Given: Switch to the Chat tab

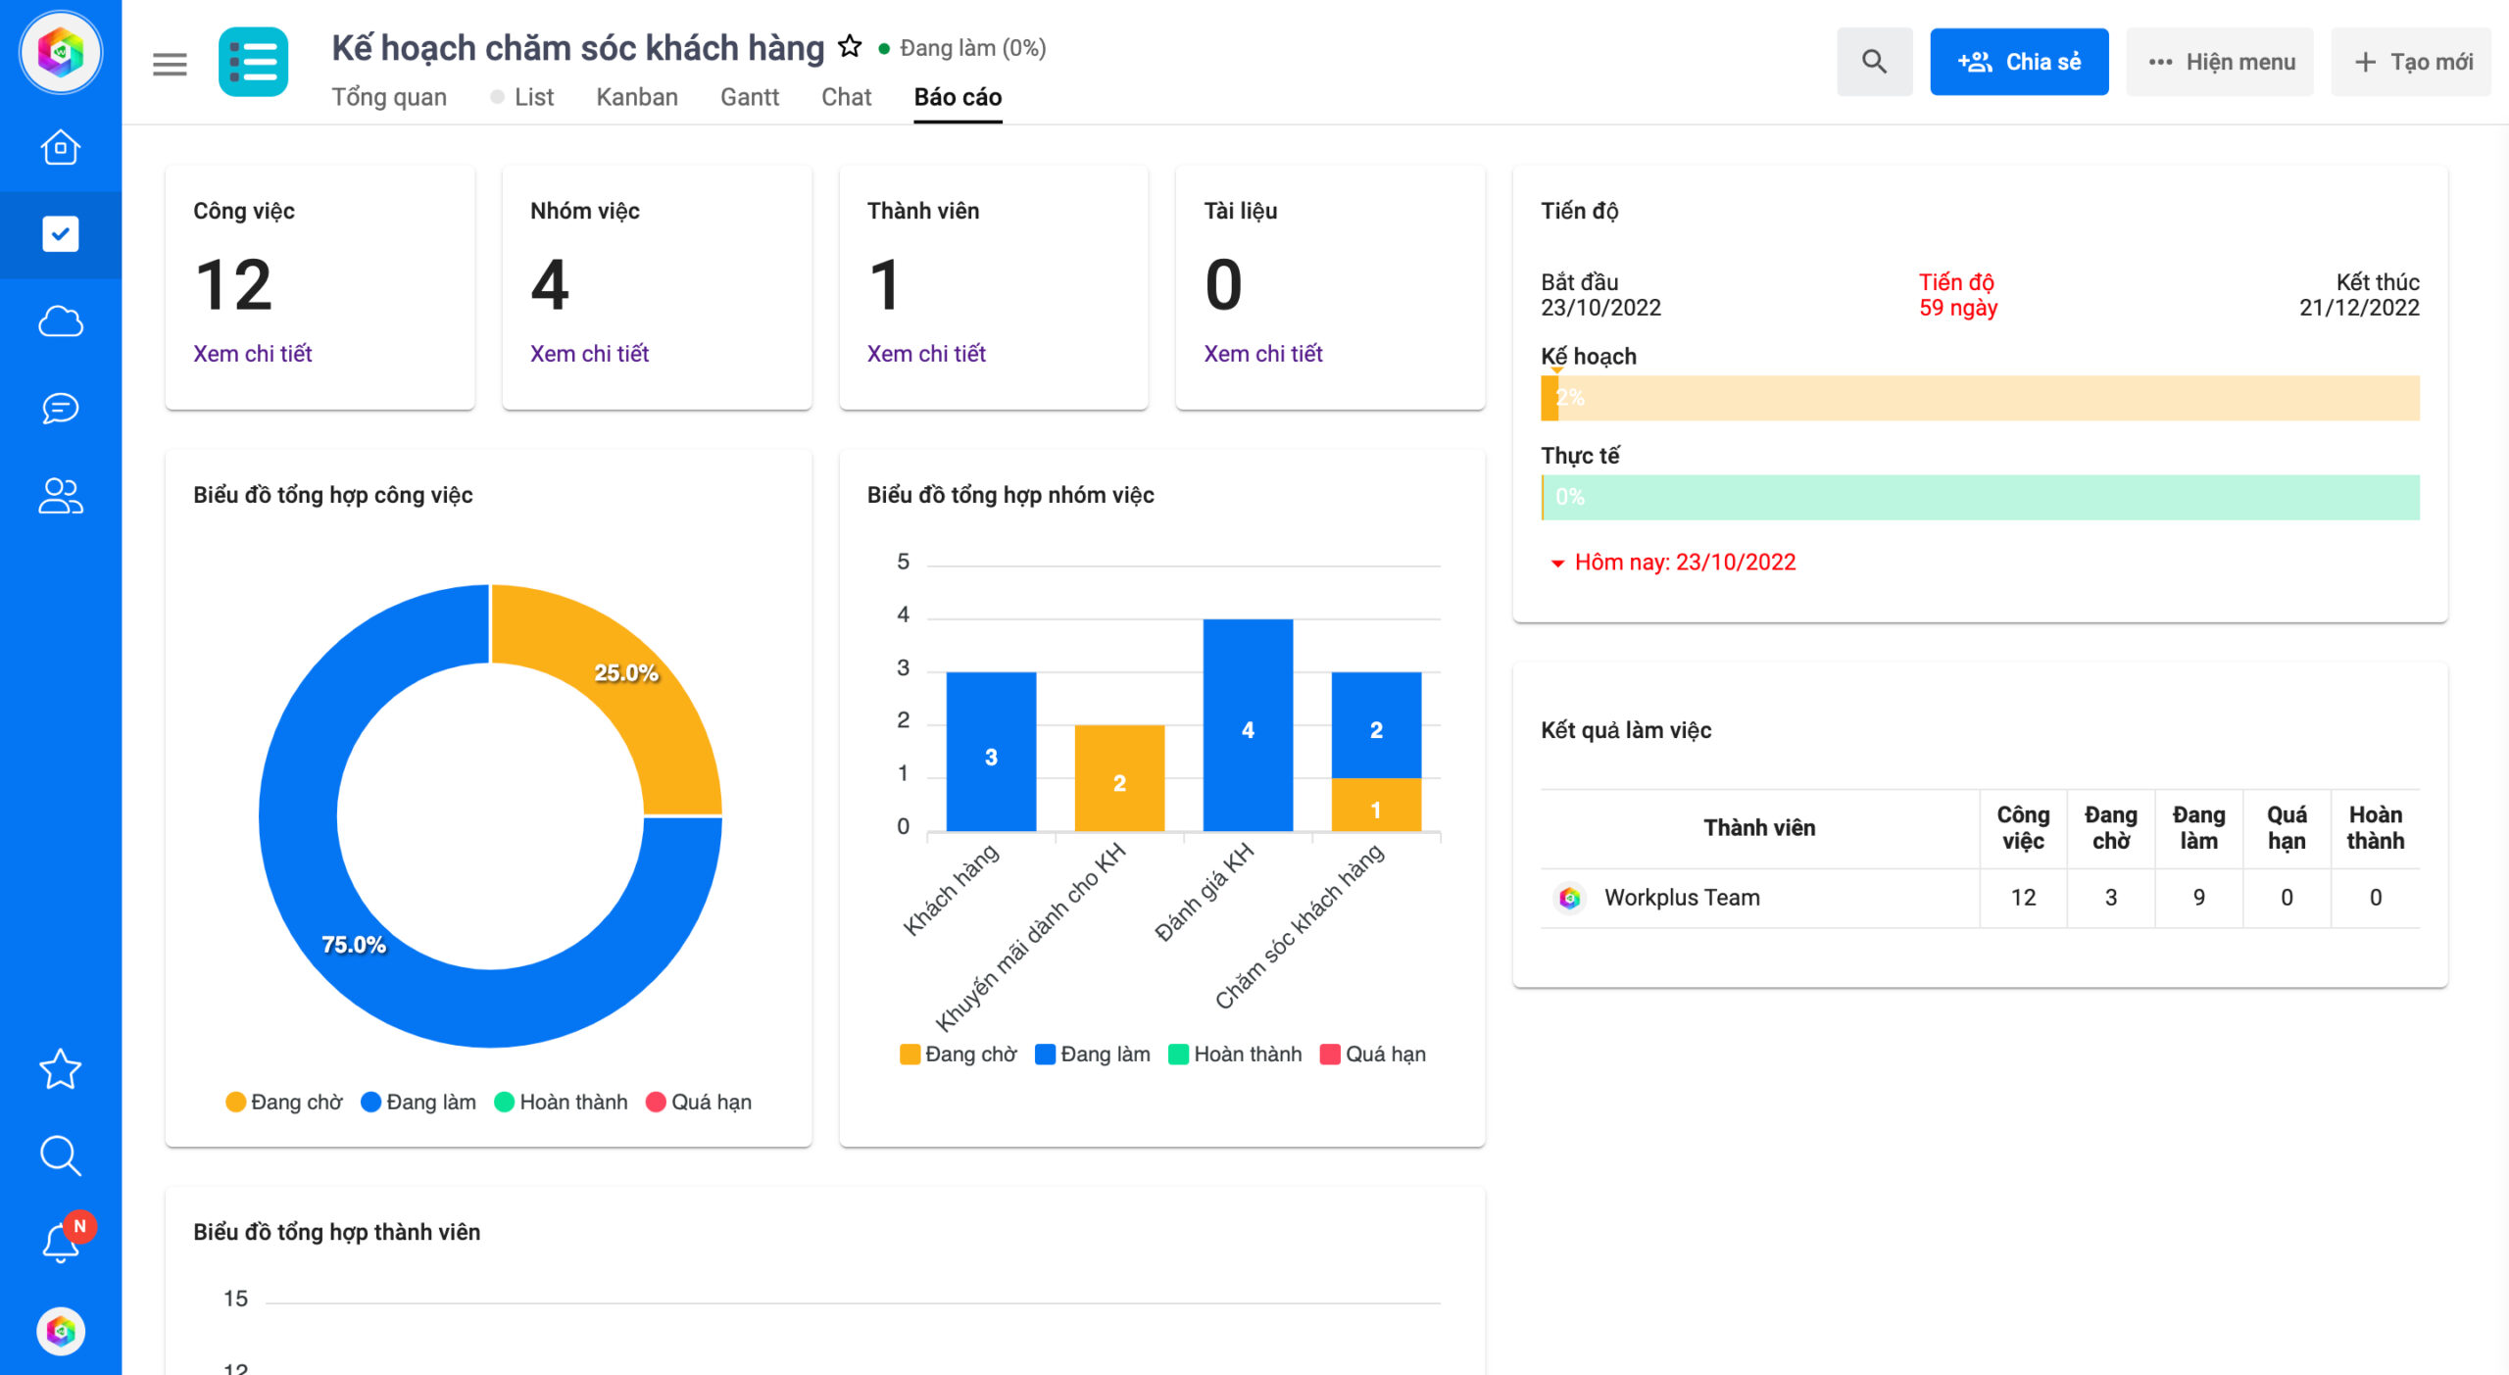Looking at the screenshot, I should (846, 97).
